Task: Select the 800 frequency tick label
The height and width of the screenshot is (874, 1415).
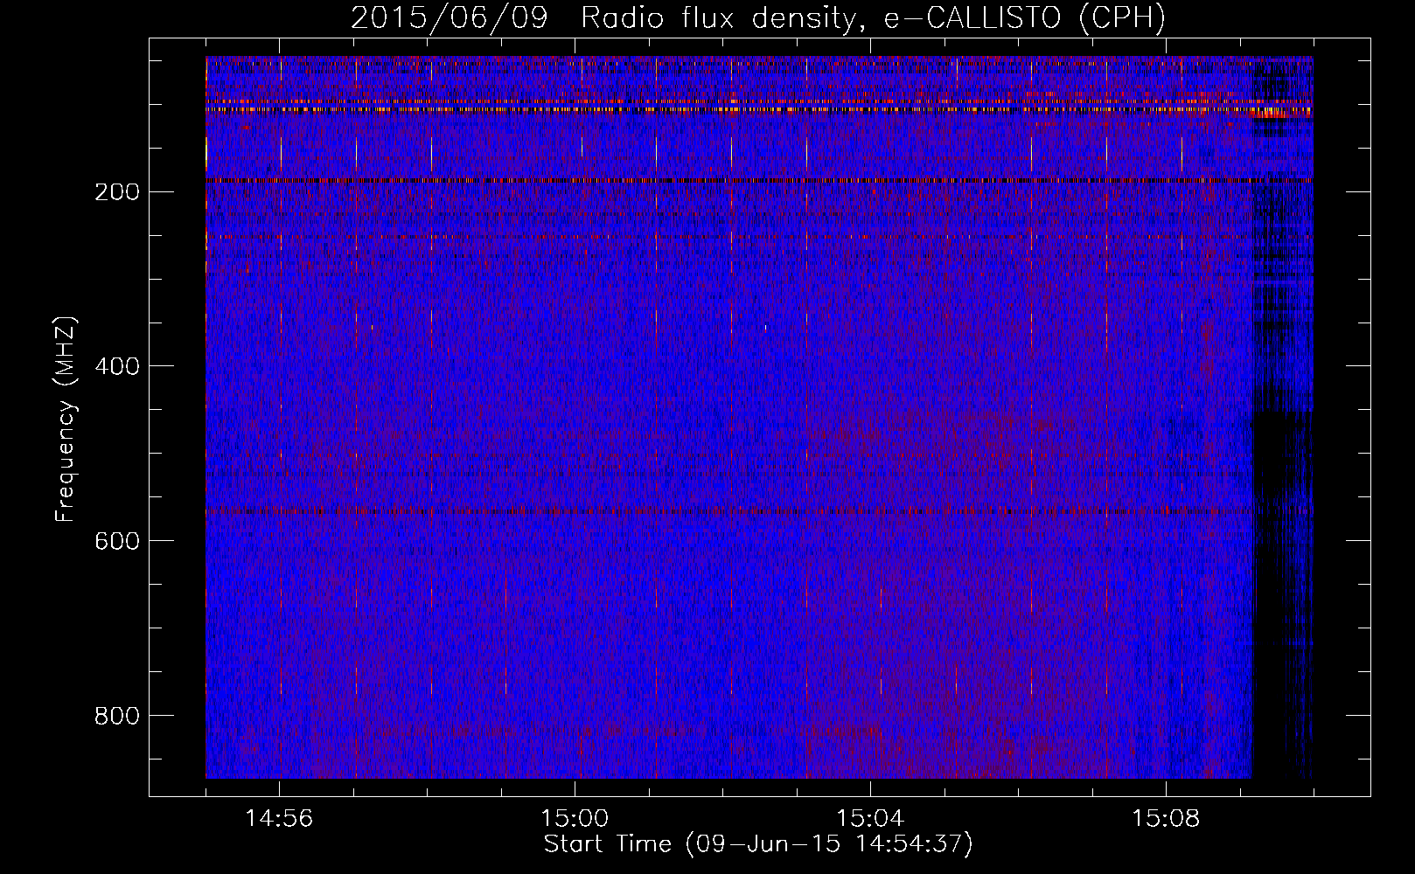Action: click(116, 716)
